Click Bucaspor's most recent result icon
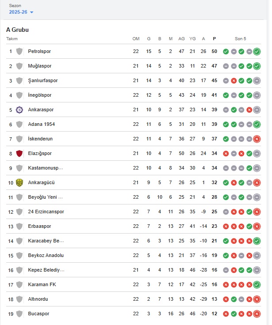 pyautogui.click(x=257, y=314)
